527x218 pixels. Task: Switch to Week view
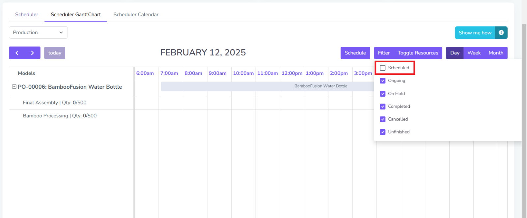coord(474,53)
